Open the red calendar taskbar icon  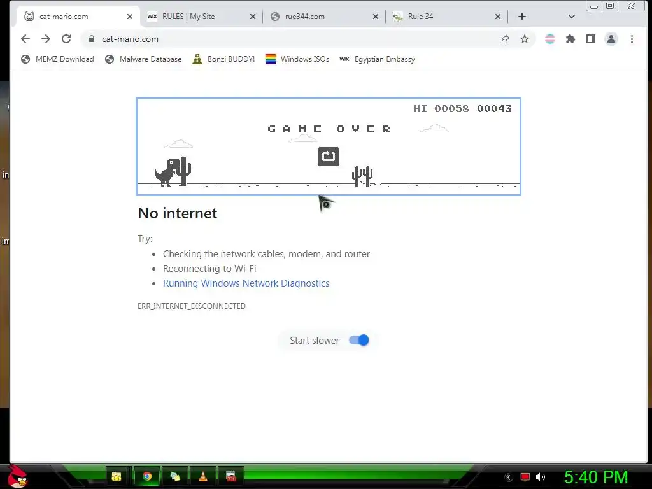coord(230,476)
